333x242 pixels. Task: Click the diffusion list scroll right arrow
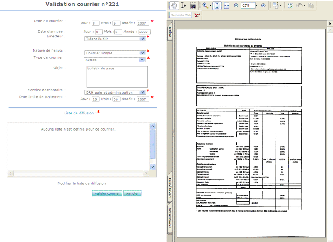(x=146, y=173)
